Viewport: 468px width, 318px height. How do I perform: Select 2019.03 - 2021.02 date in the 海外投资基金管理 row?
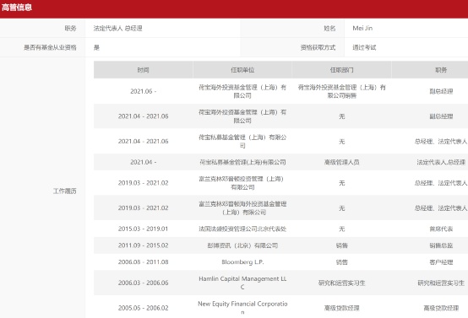tap(144, 208)
